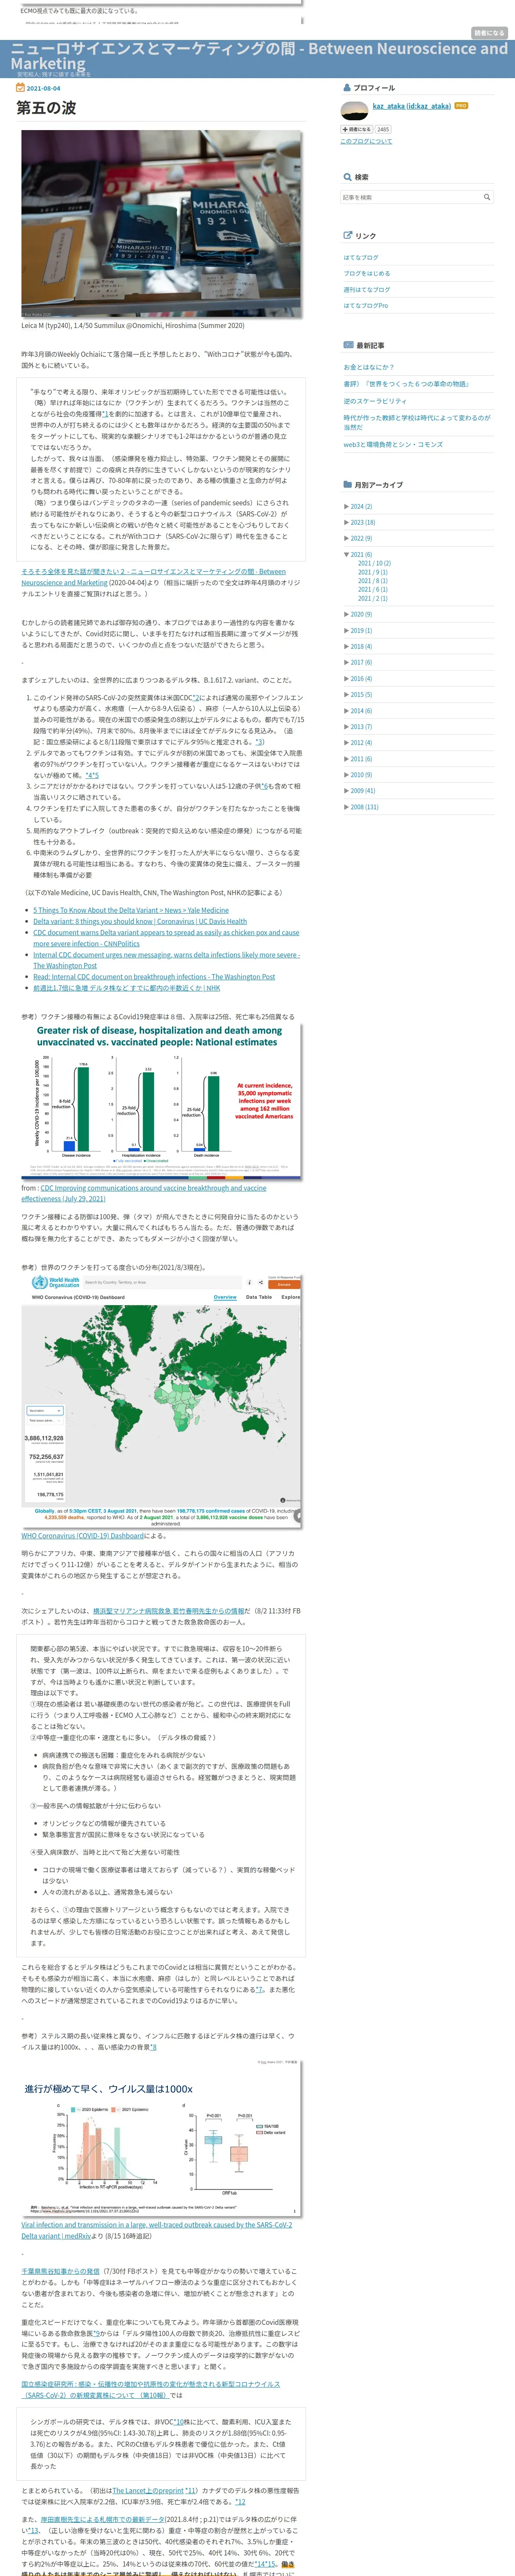
Task: Click the search magnifier button in the search box
Action: coord(487,197)
